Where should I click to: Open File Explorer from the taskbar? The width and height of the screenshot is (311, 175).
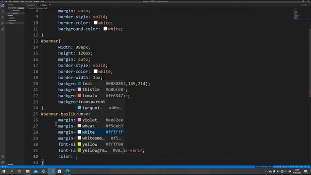tap(28, 172)
